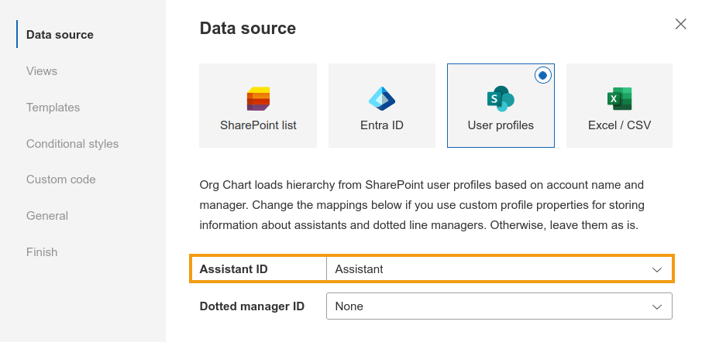Open the Dotted manager ID dropdown
The width and height of the screenshot is (702, 342).
pyautogui.click(x=499, y=306)
